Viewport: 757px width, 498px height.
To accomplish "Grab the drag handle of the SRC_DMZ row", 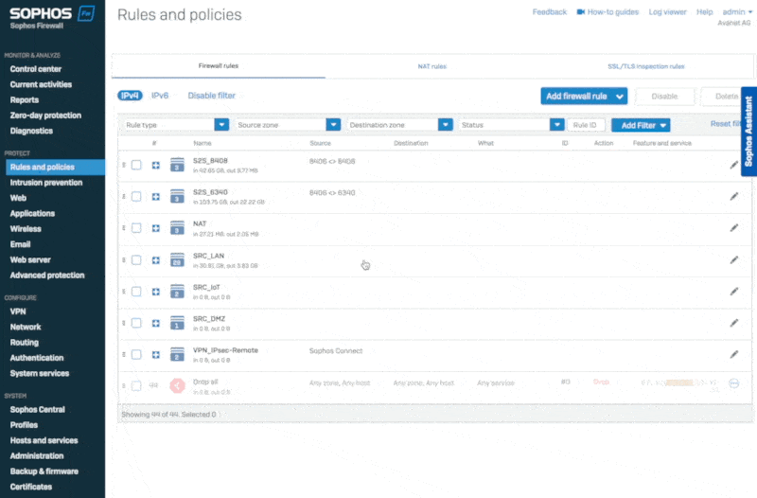I will coord(124,323).
